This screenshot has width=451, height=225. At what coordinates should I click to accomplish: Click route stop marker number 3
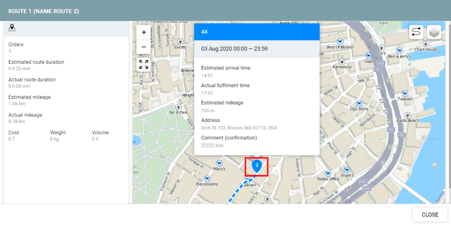[x=256, y=166]
